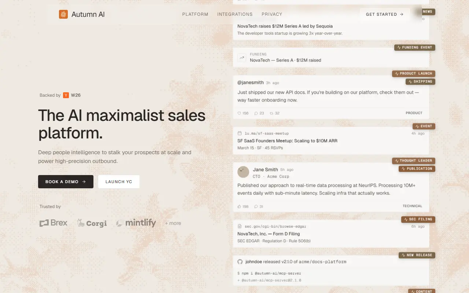This screenshot has width=469, height=293.
Task: Open 'NovaTech, Inc. — Form D Filing' title
Action: pyautogui.click(x=269, y=234)
